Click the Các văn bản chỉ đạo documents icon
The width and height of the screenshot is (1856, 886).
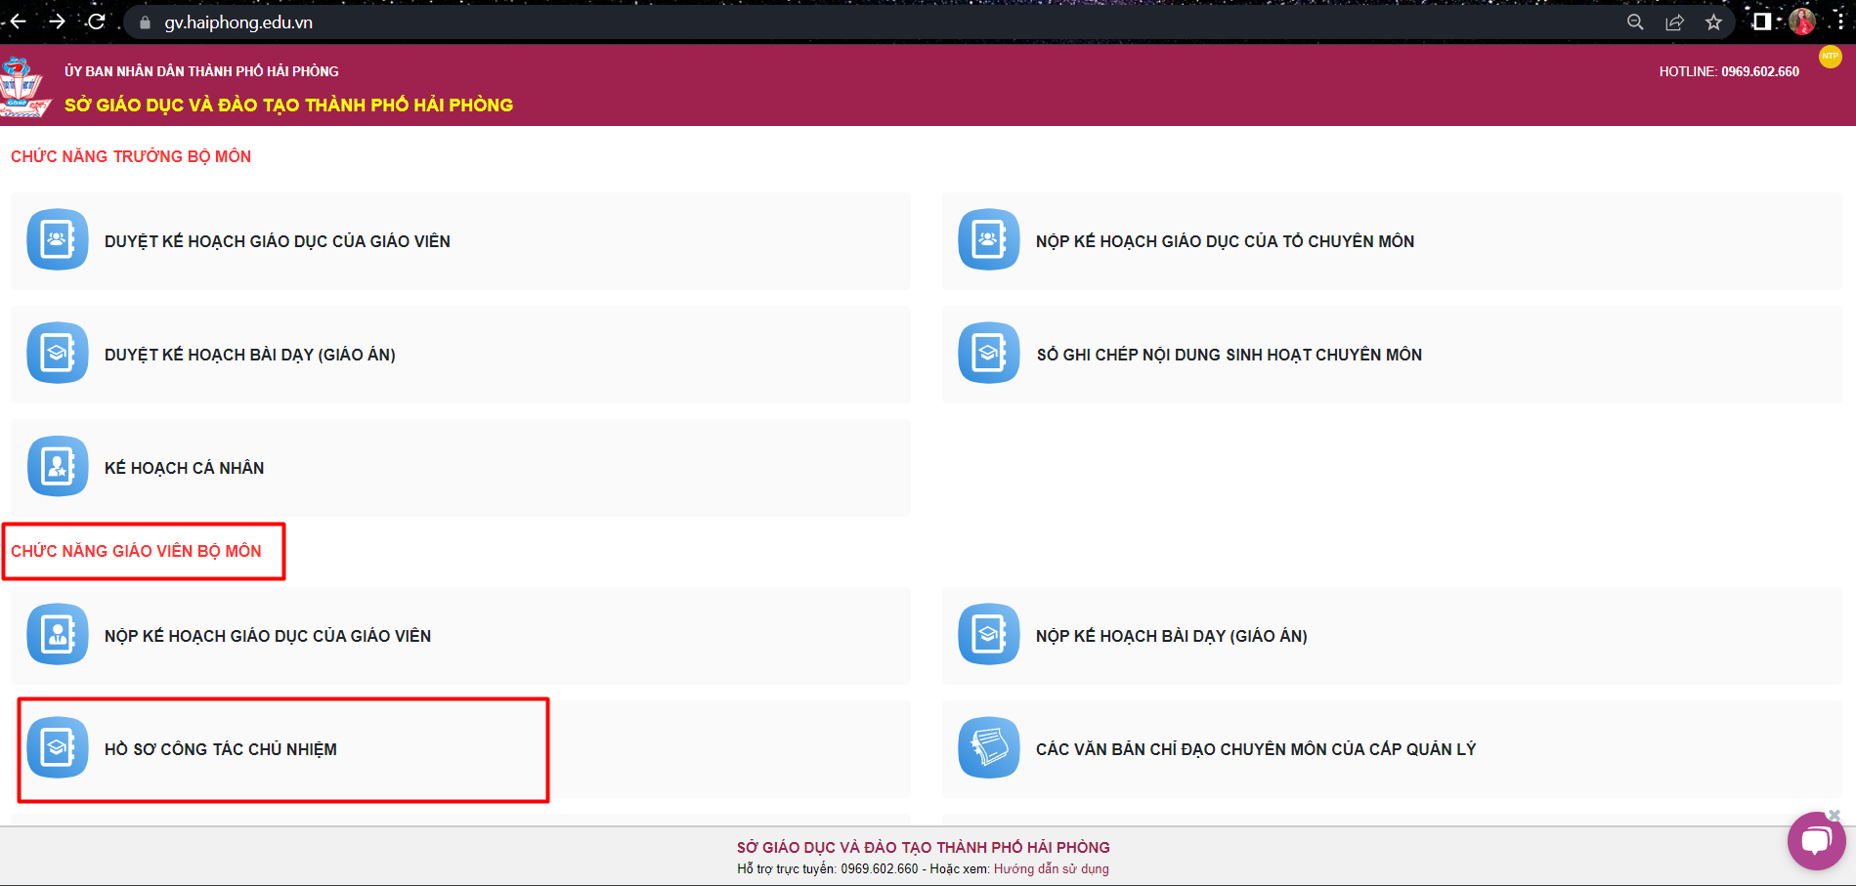(x=988, y=747)
